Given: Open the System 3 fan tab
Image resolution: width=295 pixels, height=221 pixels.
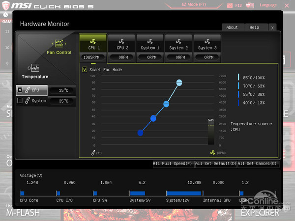Looking at the screenshot, I should (207, 43).
